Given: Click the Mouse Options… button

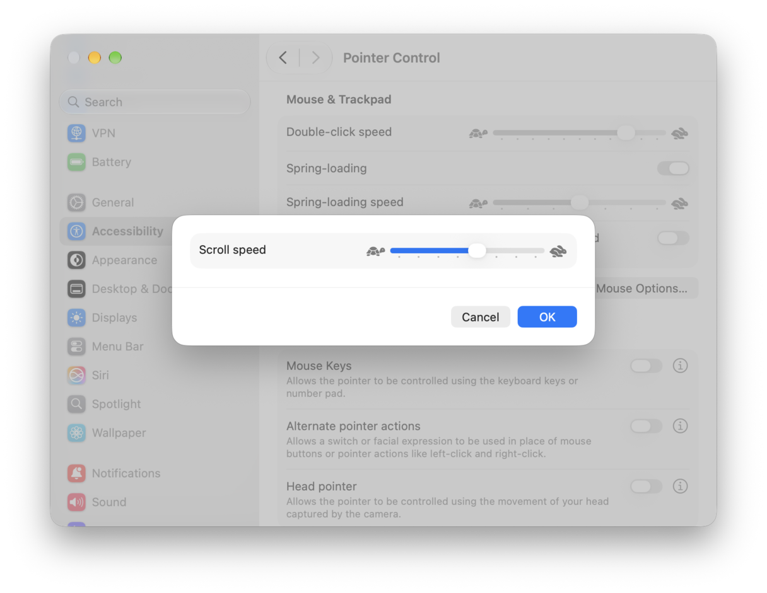Looking at the screenshot, I should (x=641, y=289).
